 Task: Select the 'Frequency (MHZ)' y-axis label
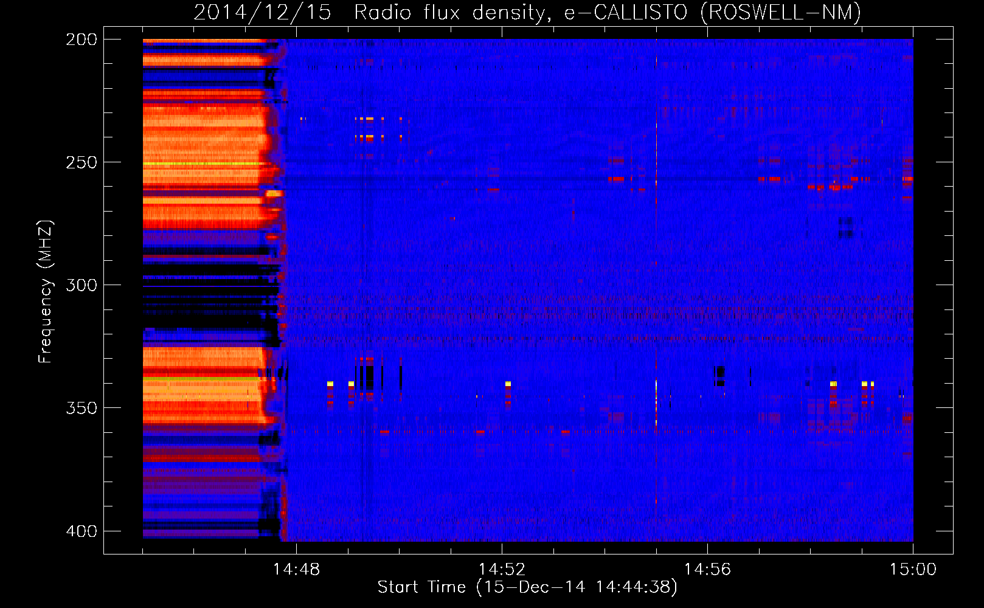click(46, 292)
